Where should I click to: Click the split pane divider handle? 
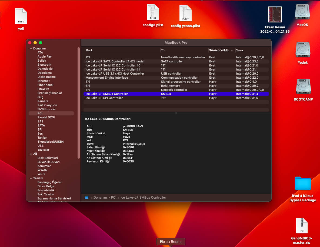click(x=176, y=113)
